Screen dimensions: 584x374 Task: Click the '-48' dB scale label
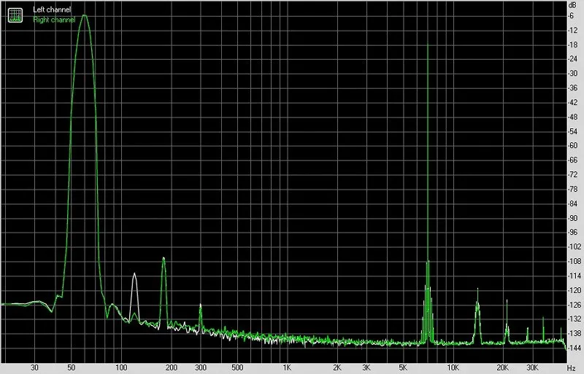pos(572,117)
